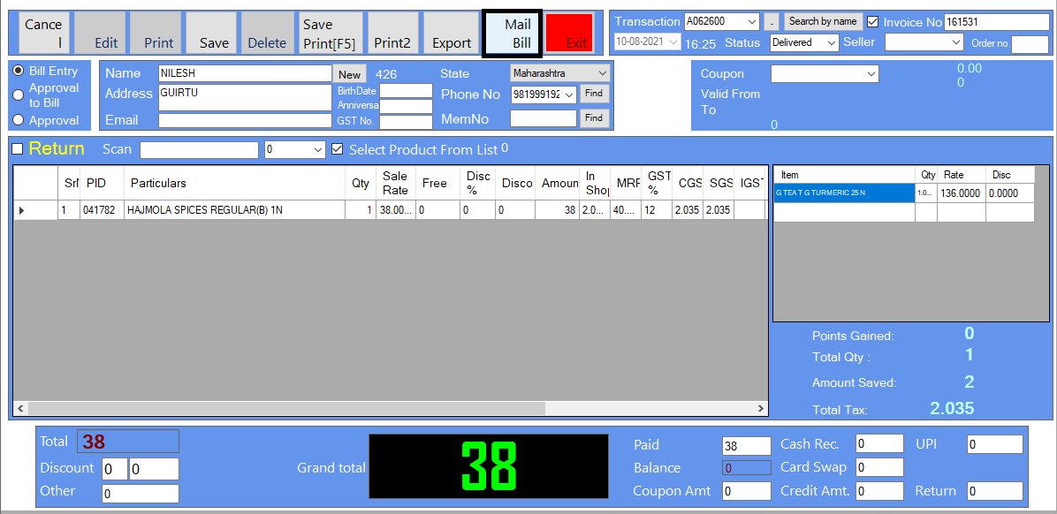Click the Print2 toolbar button
This screenshot has width=1057, height=514.
tap(392, 34)
